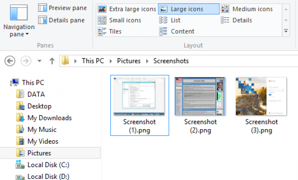Click the Content layout icon
Viewport: 298px width, 180px height.
coord(163,31)
